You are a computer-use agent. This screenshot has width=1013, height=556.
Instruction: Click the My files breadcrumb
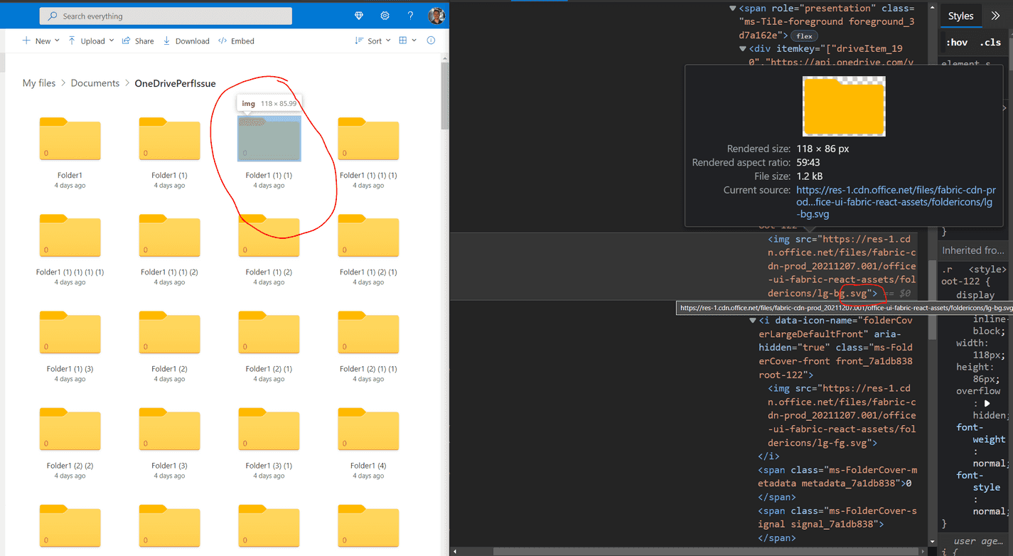pos(39,82)
